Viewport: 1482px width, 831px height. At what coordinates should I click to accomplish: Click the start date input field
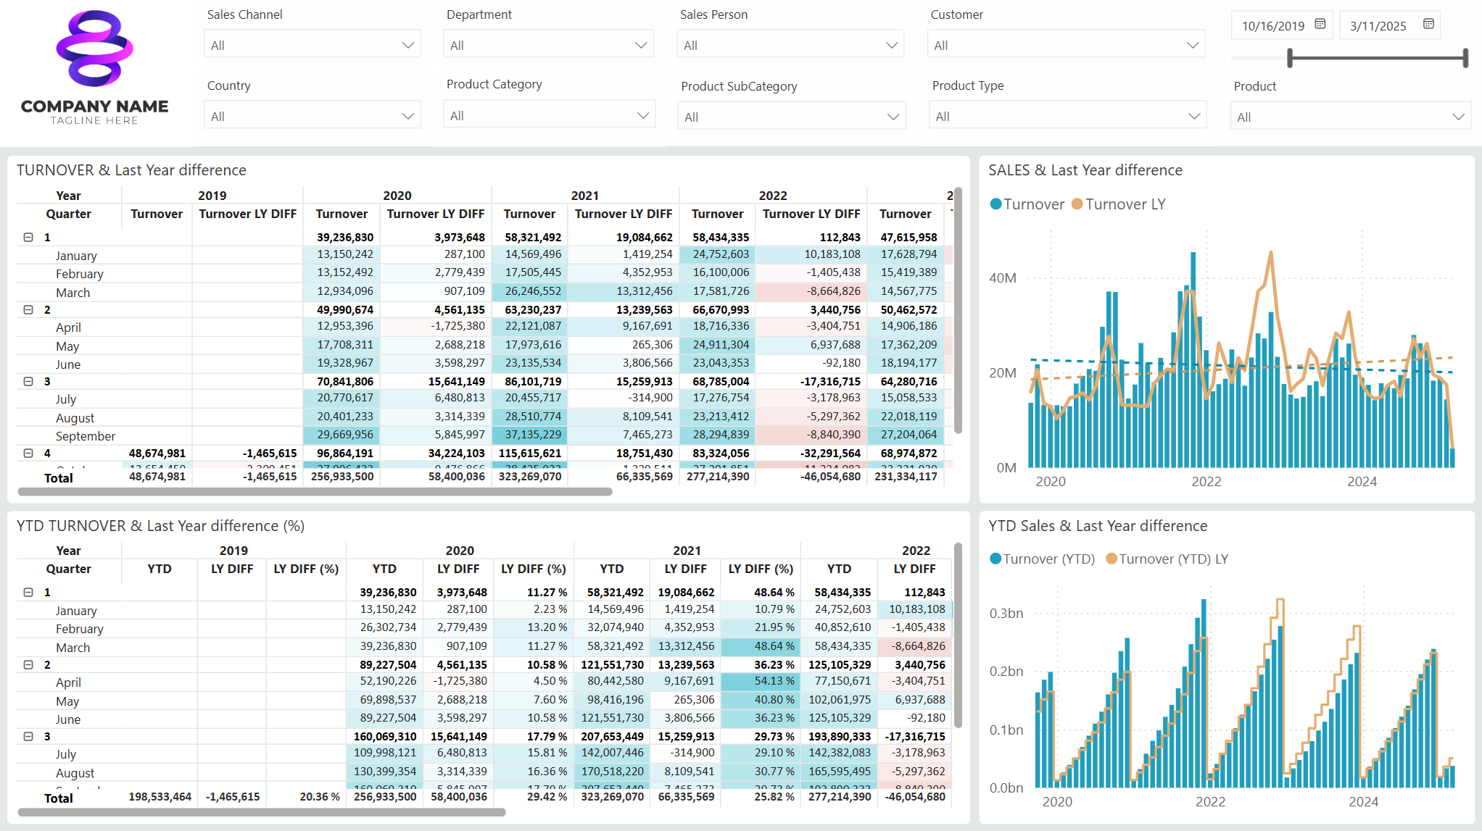click(1272, 26)
